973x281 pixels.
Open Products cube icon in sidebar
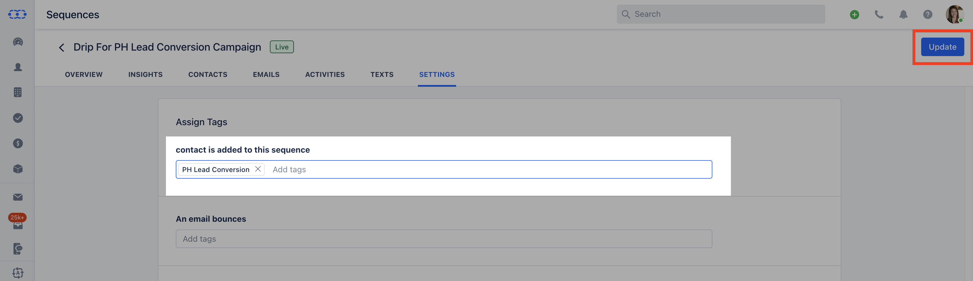(x=18, y=169)
